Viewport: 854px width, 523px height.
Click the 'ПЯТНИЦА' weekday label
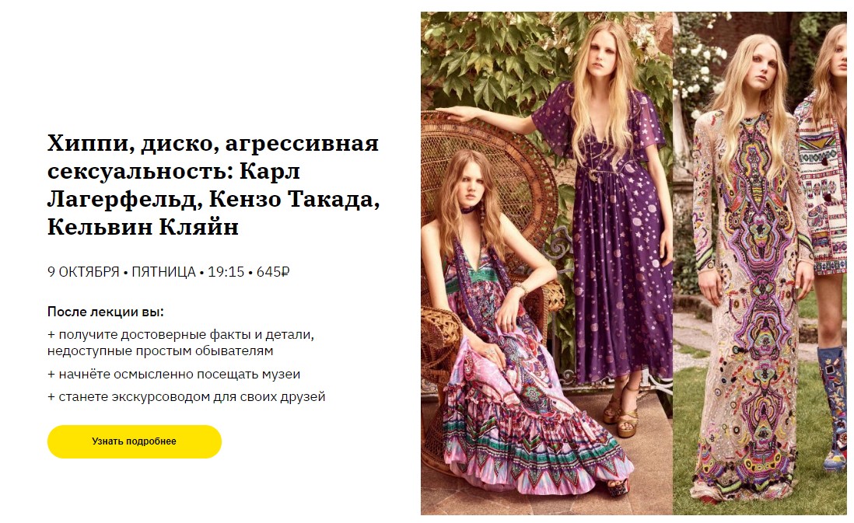pos(163,271)
